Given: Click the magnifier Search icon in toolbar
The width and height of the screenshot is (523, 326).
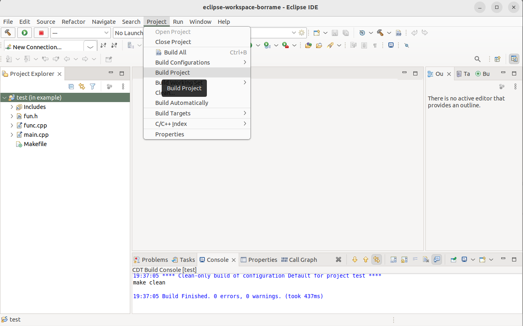Looking at the screenshot, I should pyautogui.click(x=477, y=59).
